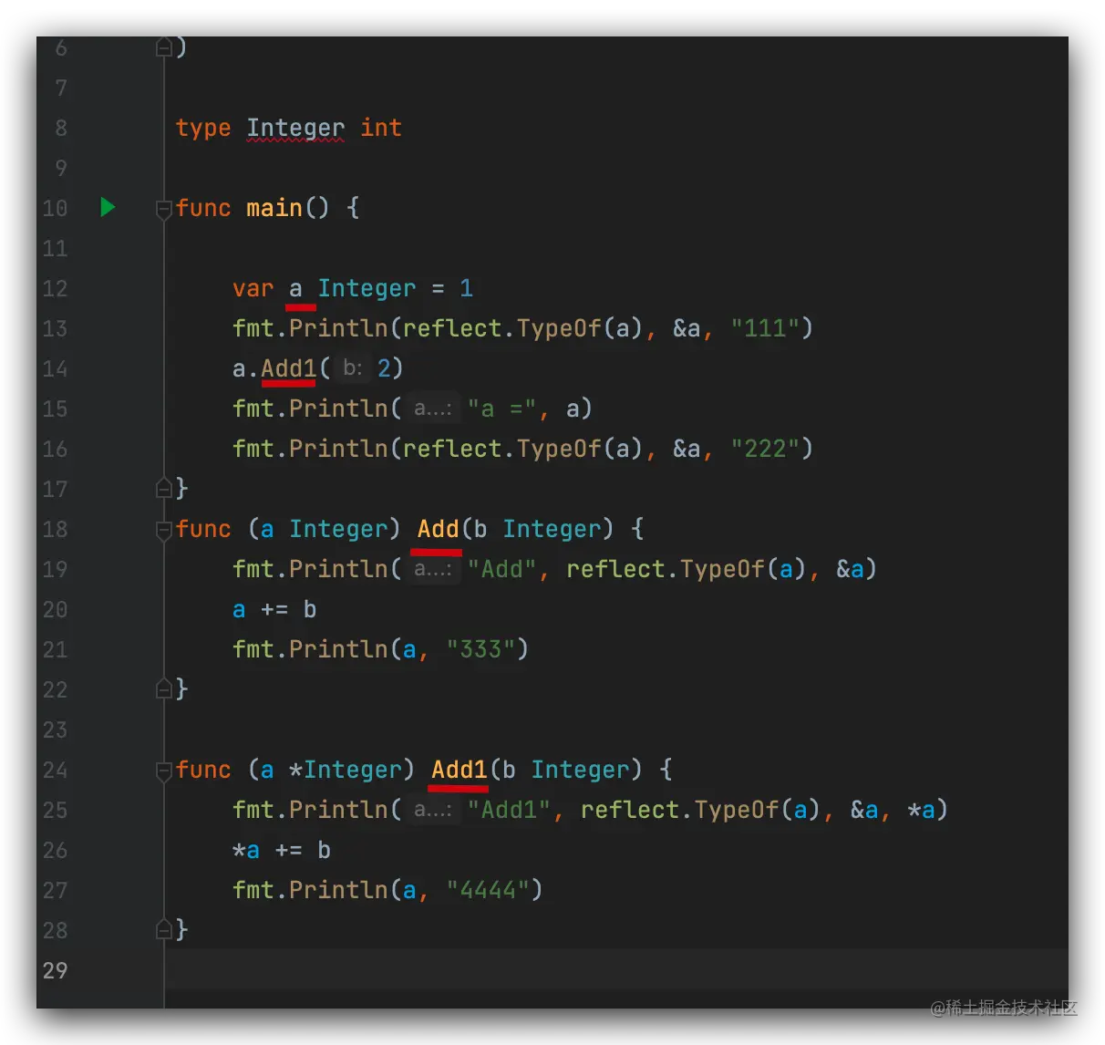1105x1045 pixels.
Task: Collapse the main function fold marker on line 10
Action: (164, 210)
